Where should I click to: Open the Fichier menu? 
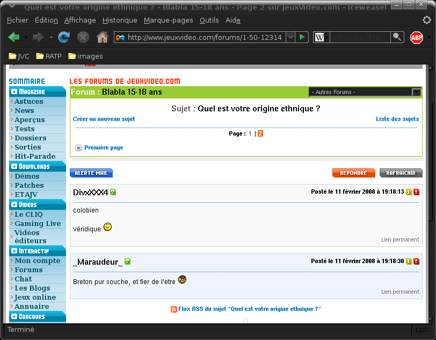tap(18, 20)
